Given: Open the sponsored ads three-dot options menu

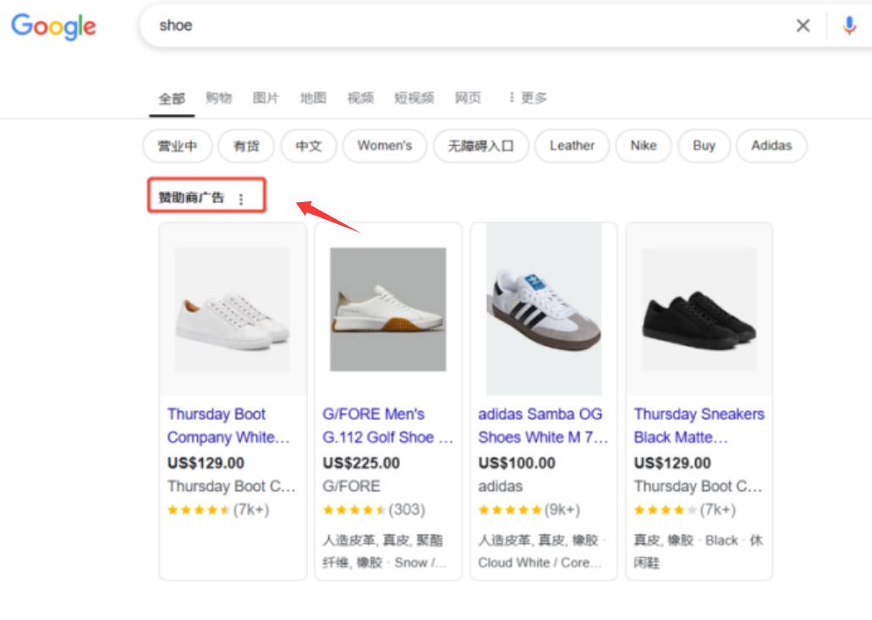Looking at the screenshot, I should pyautogui.click(x=243, y=196).
